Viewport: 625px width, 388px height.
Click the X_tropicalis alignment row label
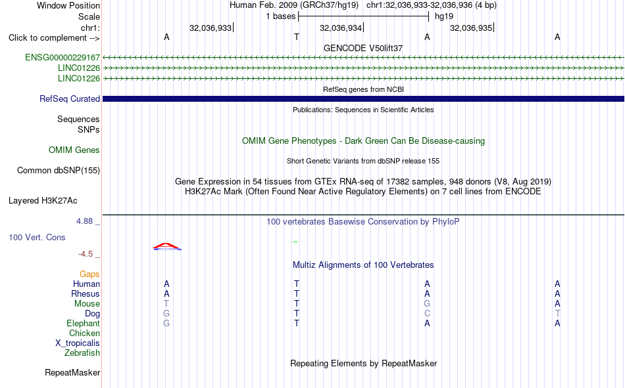78,343
